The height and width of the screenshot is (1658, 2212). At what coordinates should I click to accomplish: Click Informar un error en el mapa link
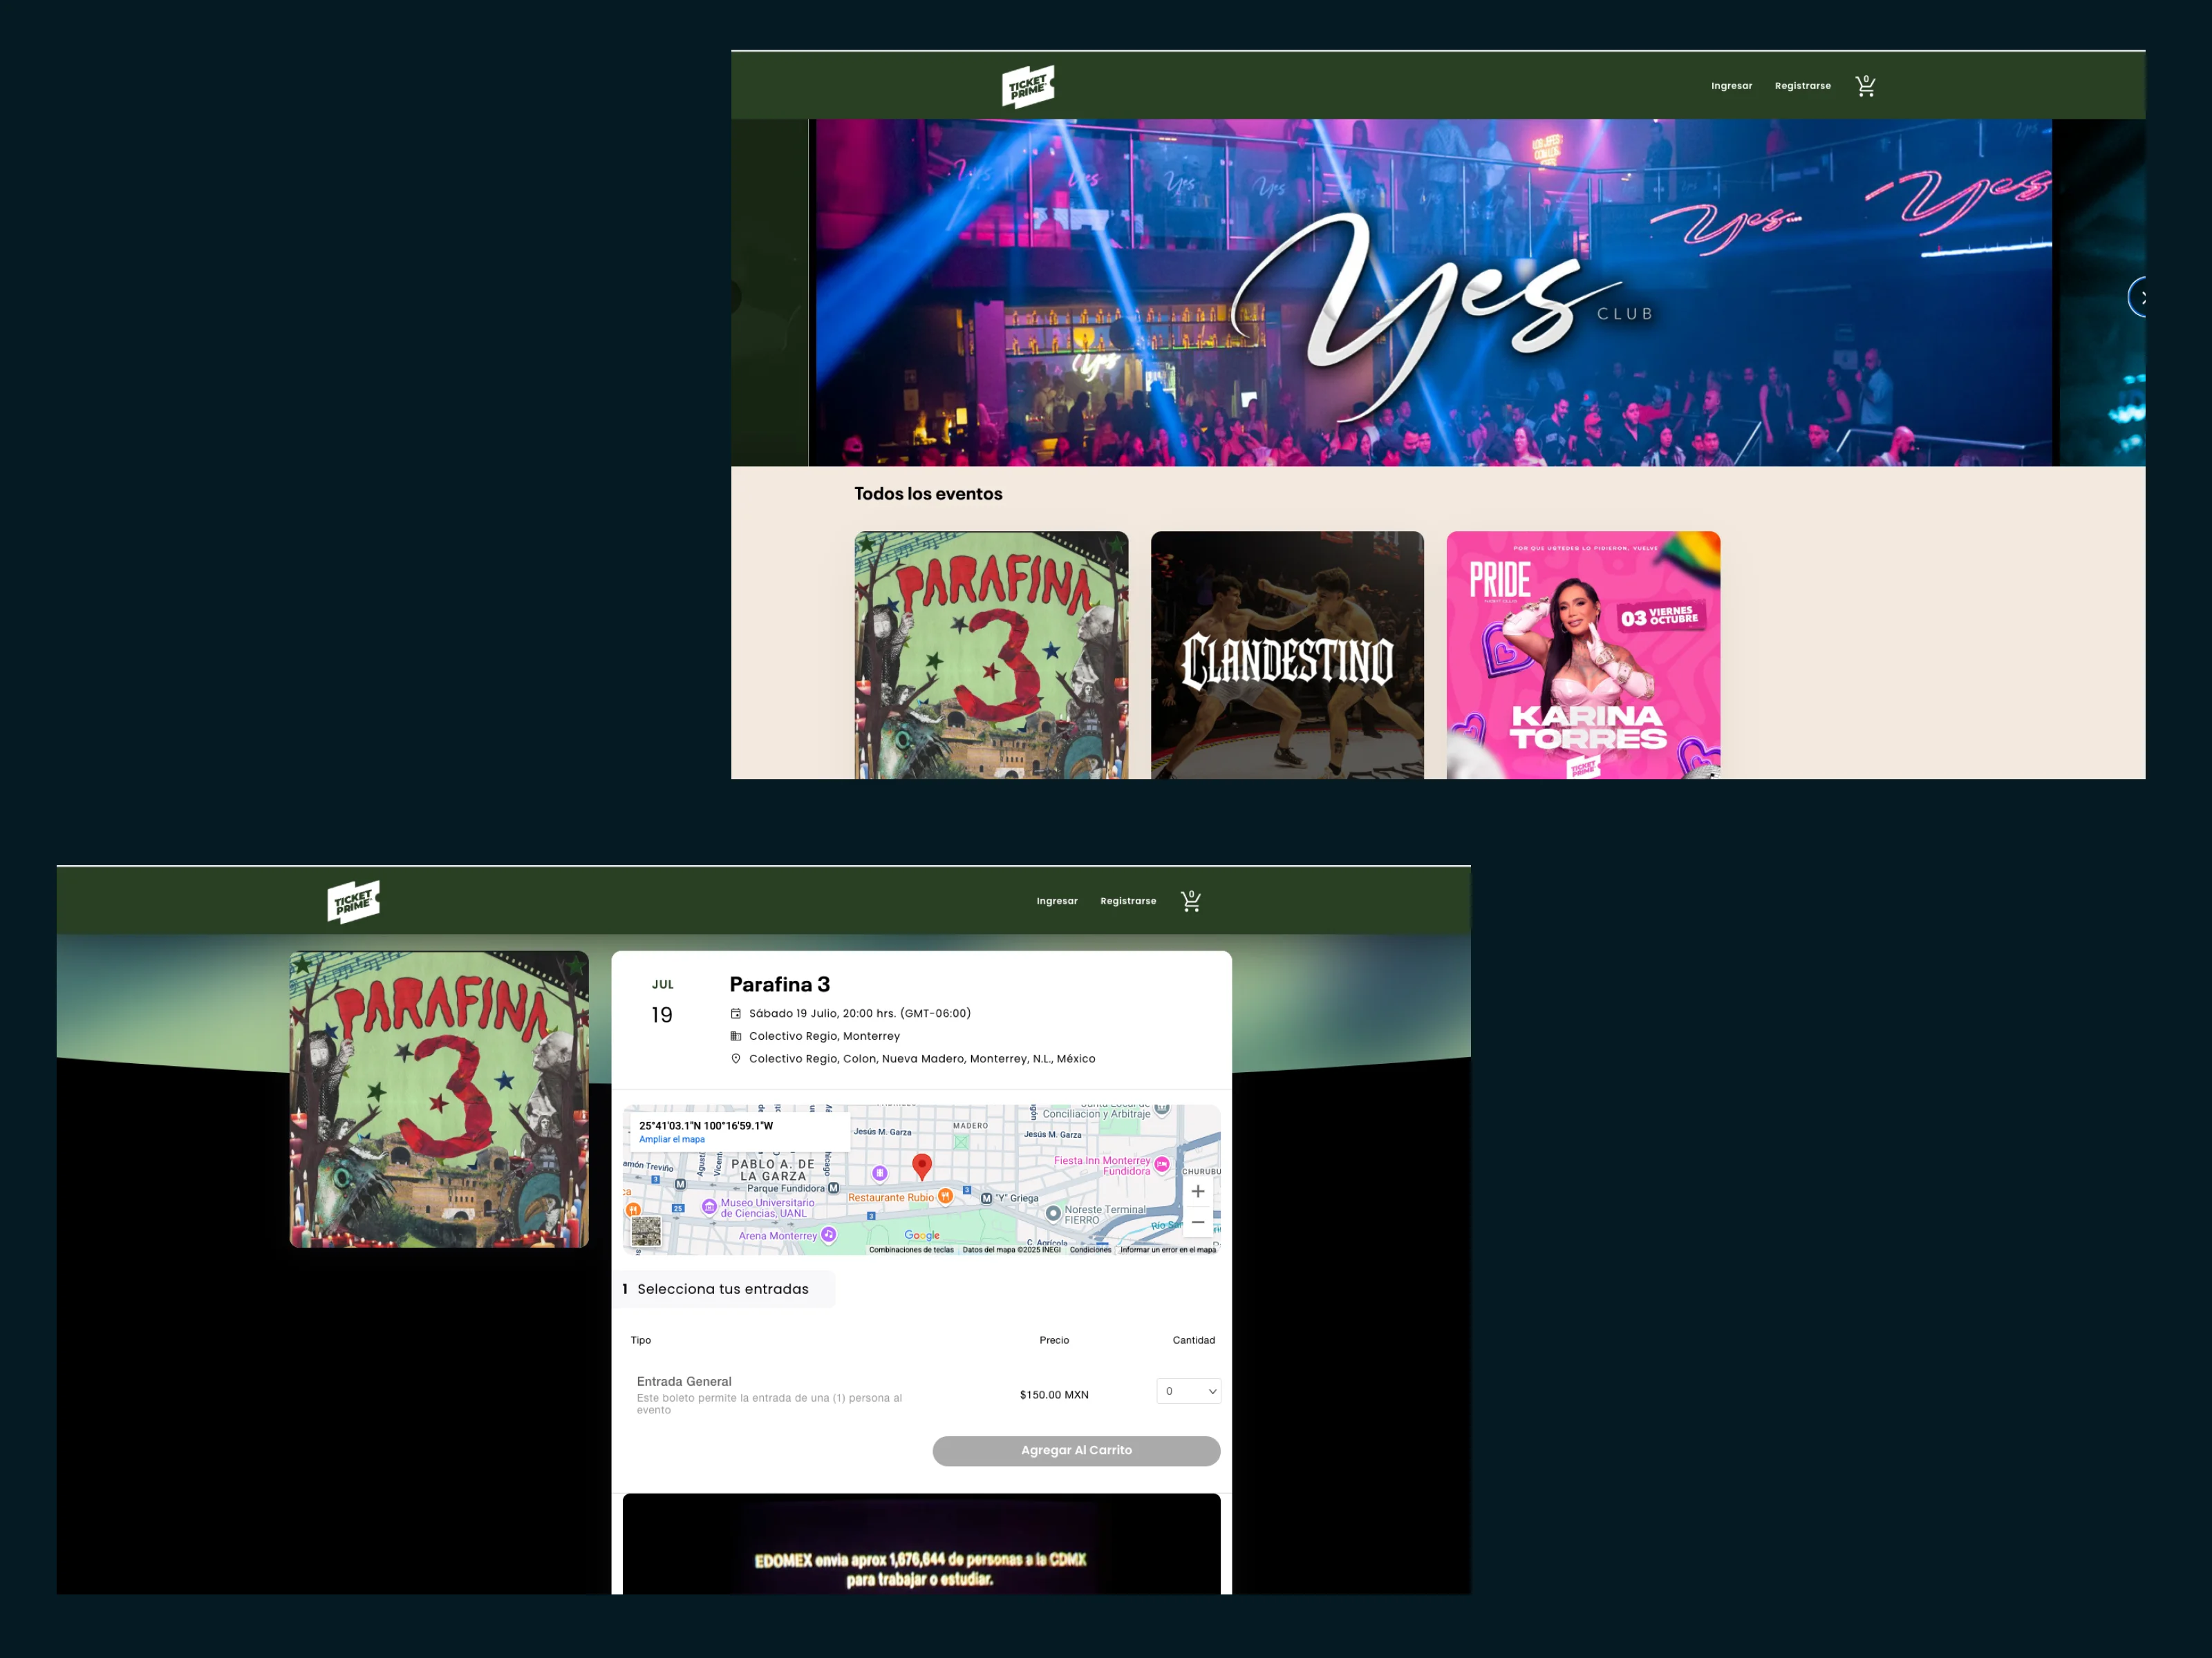[1167, 1249]
